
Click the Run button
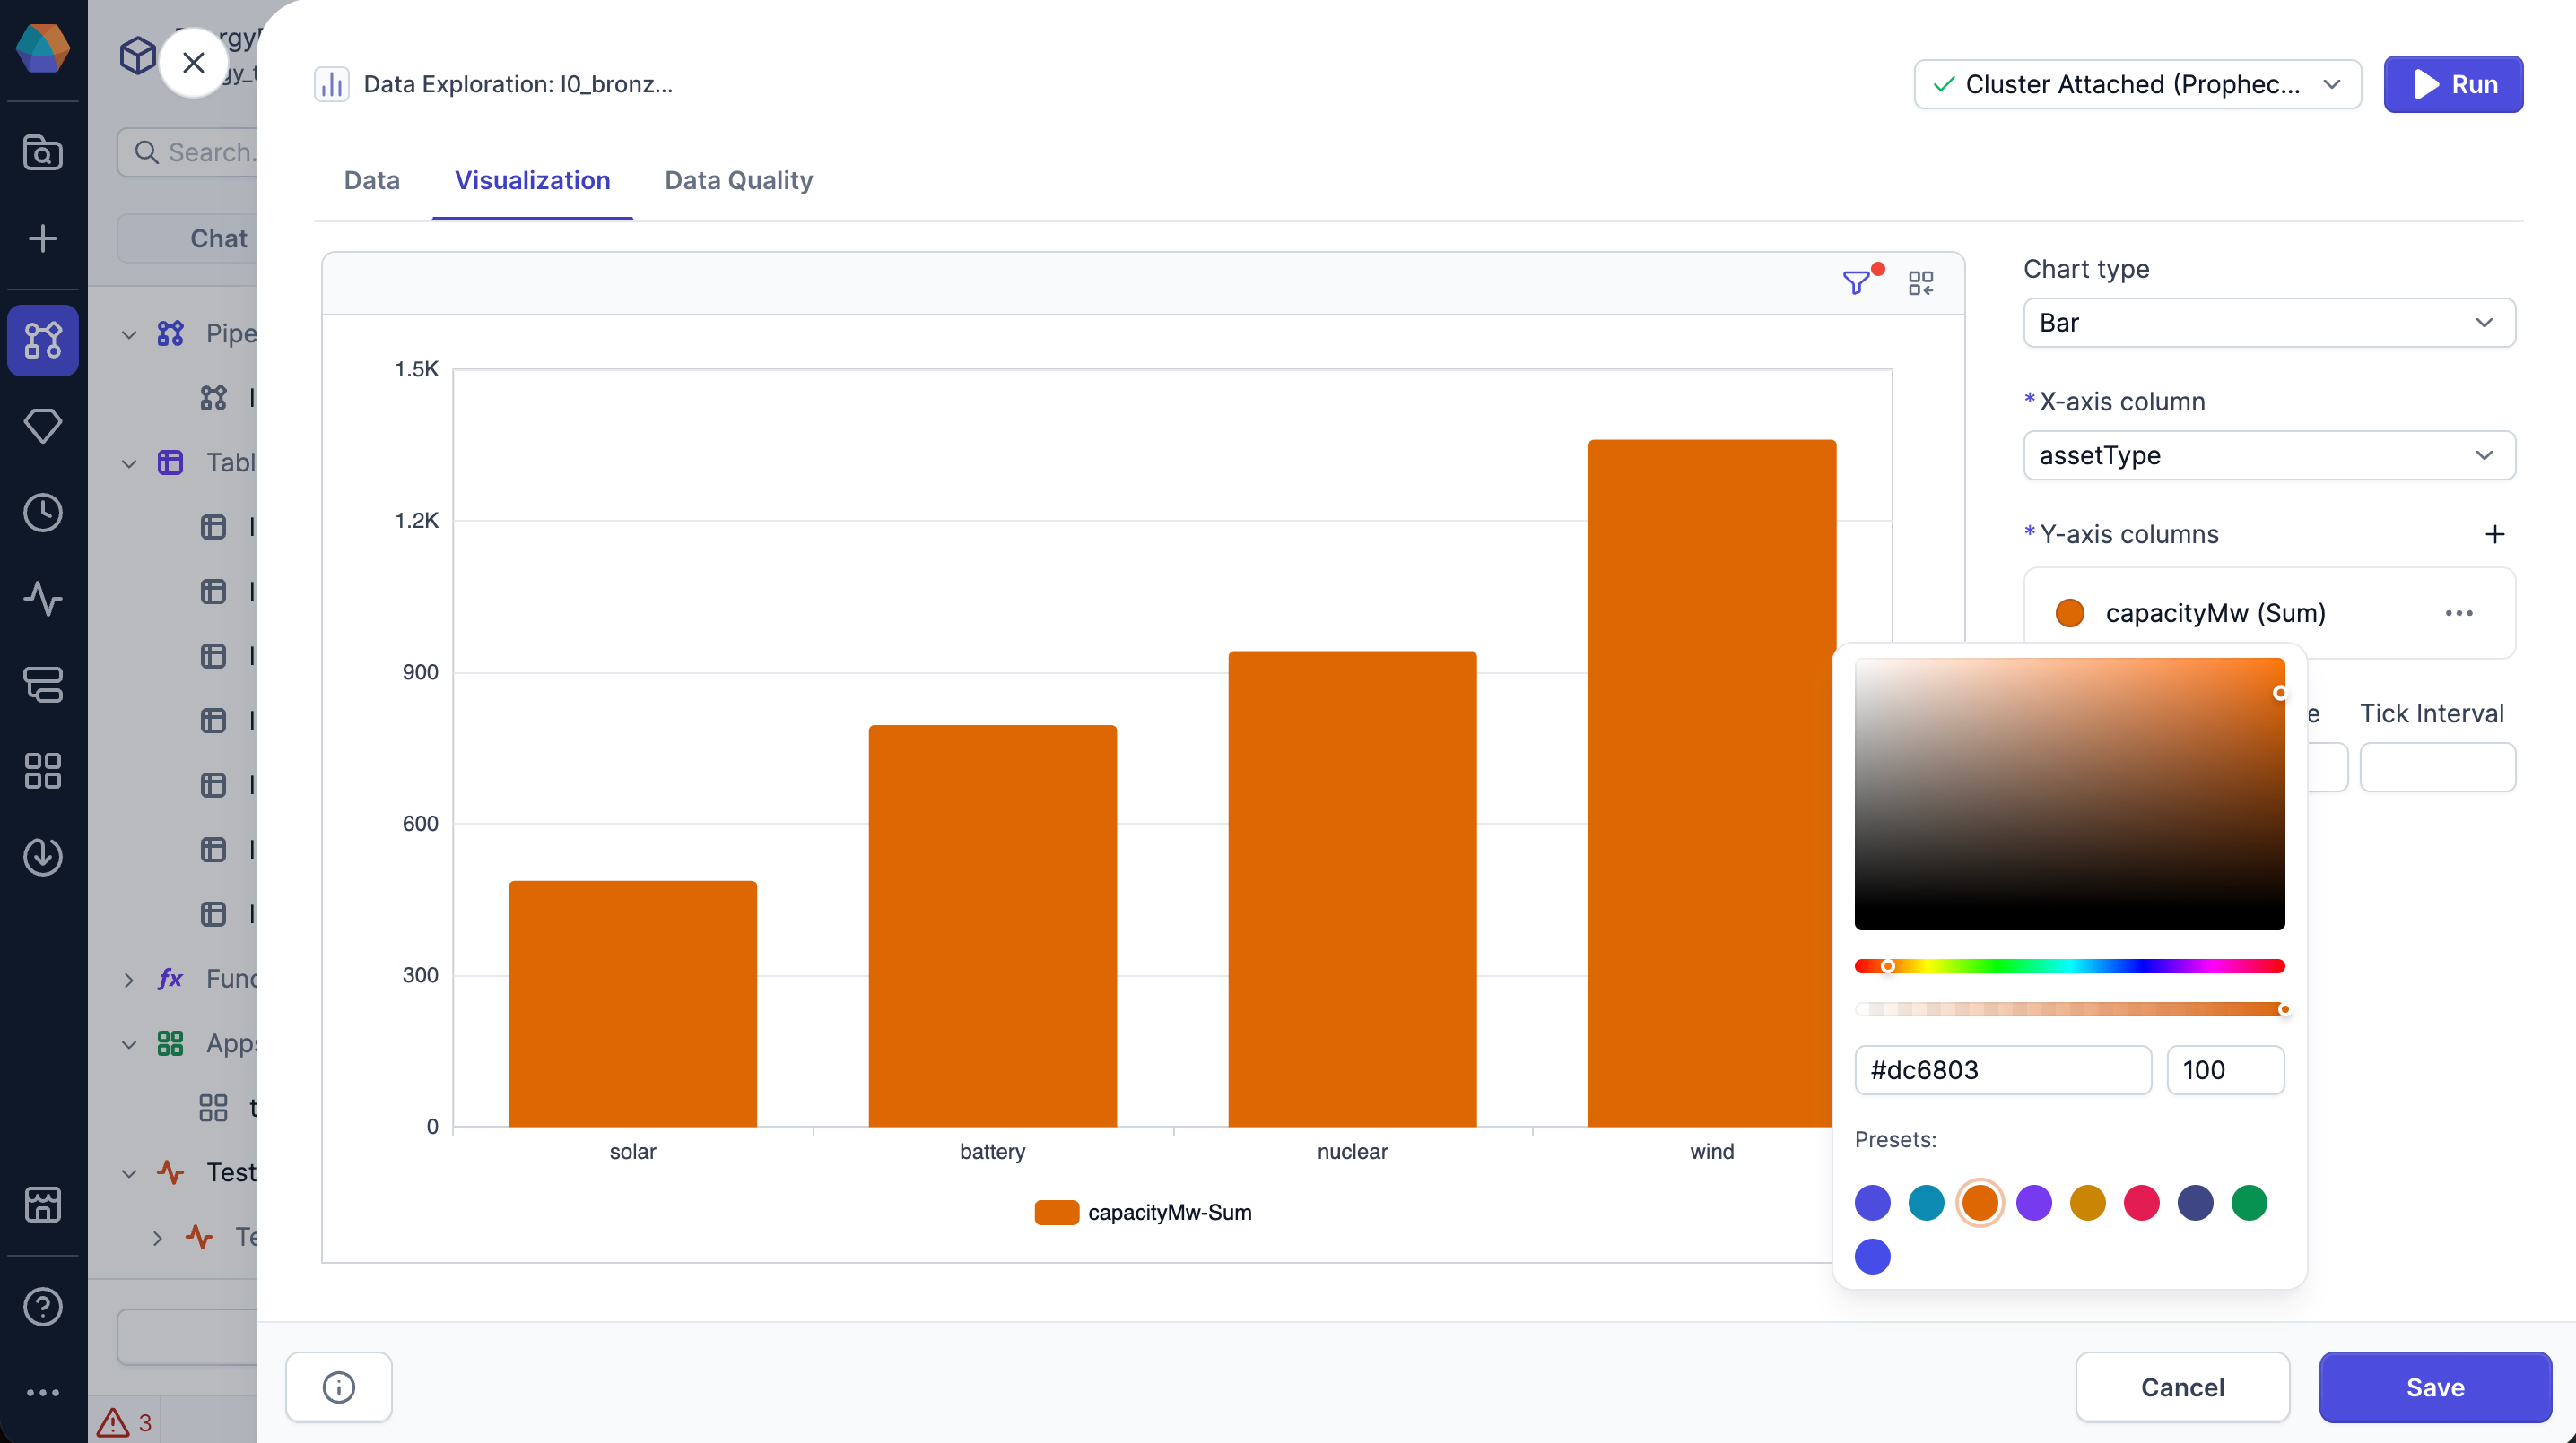[x=2454, y=84]
